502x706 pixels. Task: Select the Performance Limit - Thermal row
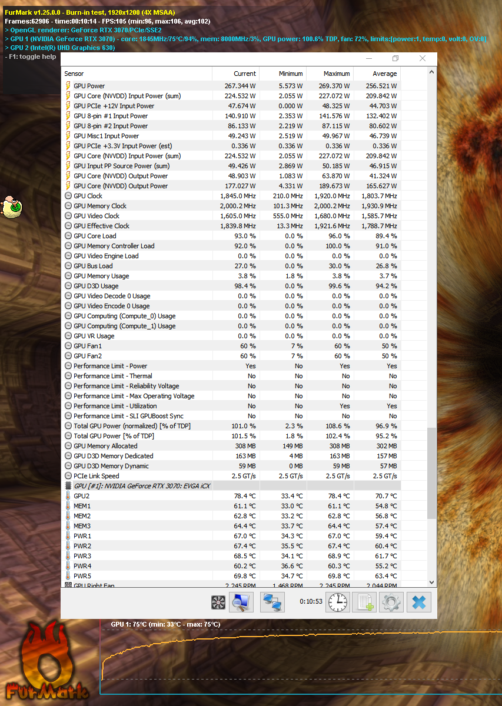[231, 376]
